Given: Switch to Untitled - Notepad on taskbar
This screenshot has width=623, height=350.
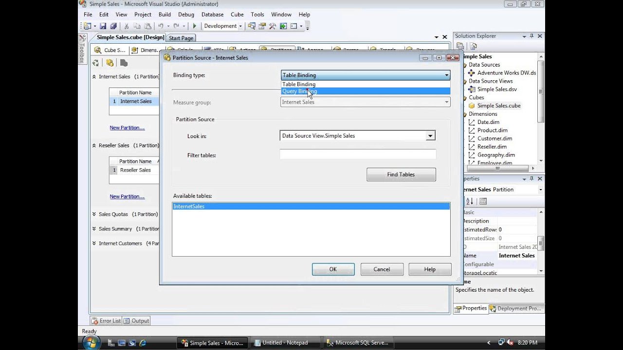Looking at the screenshot, I should click(x=286, y=343).
